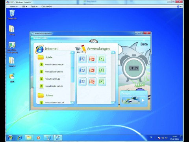Click the green S icon beside www.fragfinn.de
This screenshot has height=142, width=189.
click(x=41, y=79)
